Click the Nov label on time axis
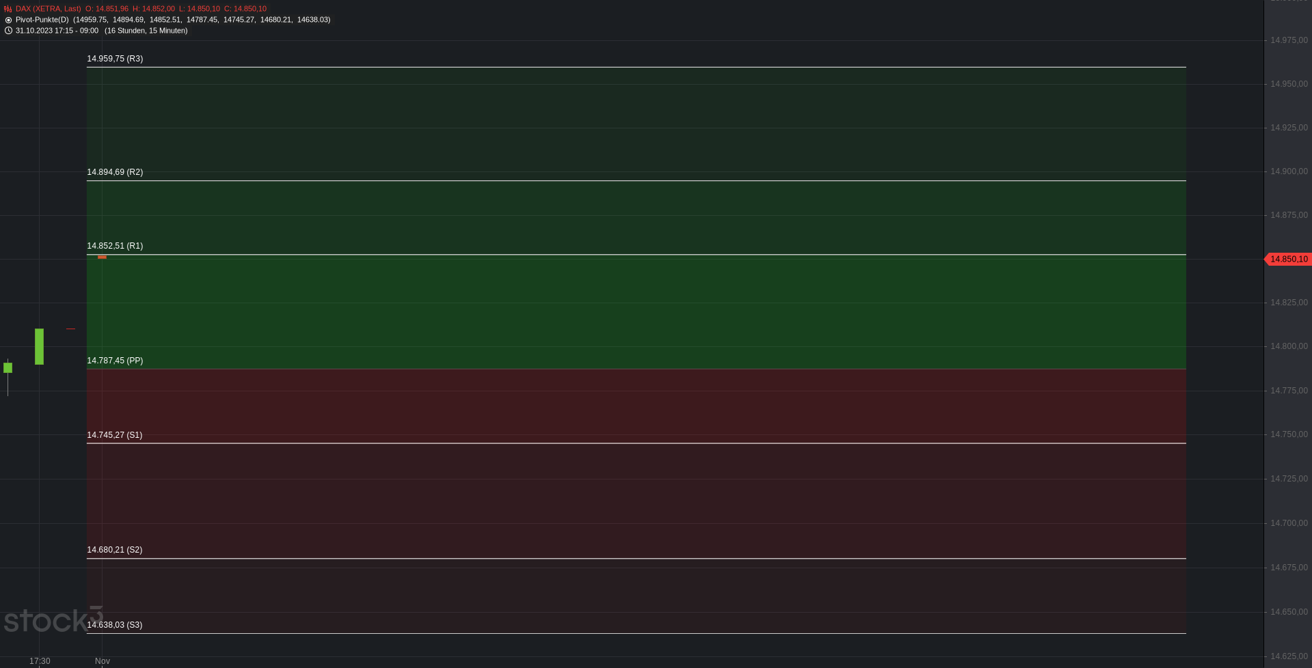1312x668 pixels. [102, 661]
